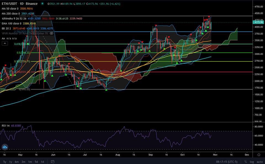Click the Binance exchange label

coord(31,4)
